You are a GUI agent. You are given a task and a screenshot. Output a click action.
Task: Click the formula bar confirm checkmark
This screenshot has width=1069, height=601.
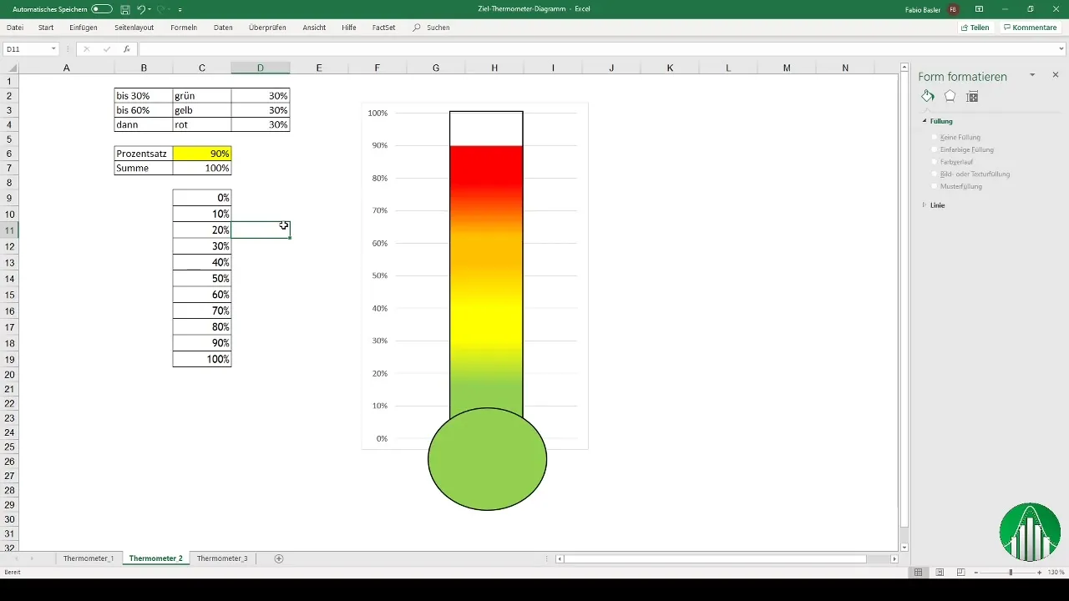pyautogui.click(x=107, y=49)
